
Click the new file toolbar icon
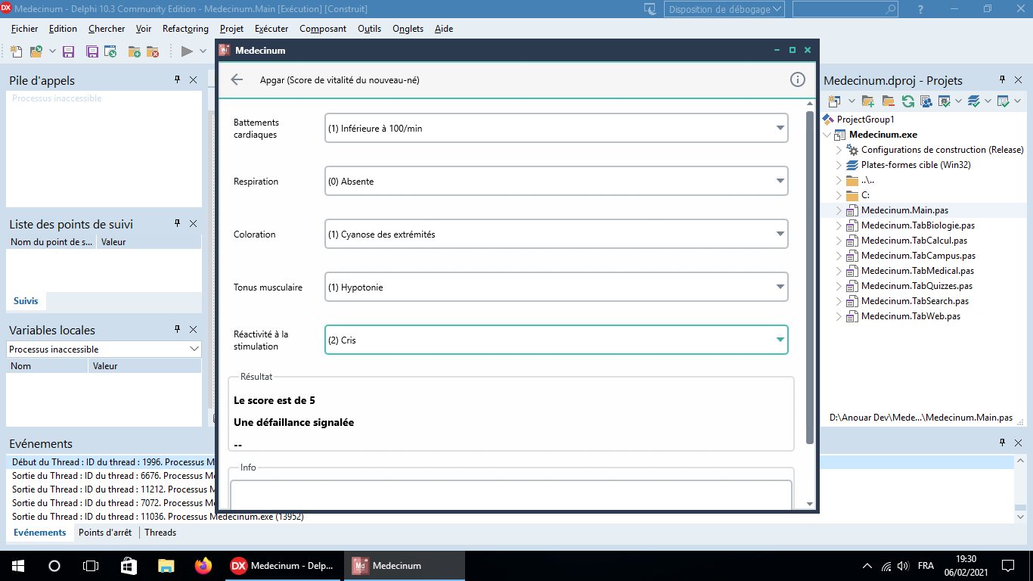17,51
